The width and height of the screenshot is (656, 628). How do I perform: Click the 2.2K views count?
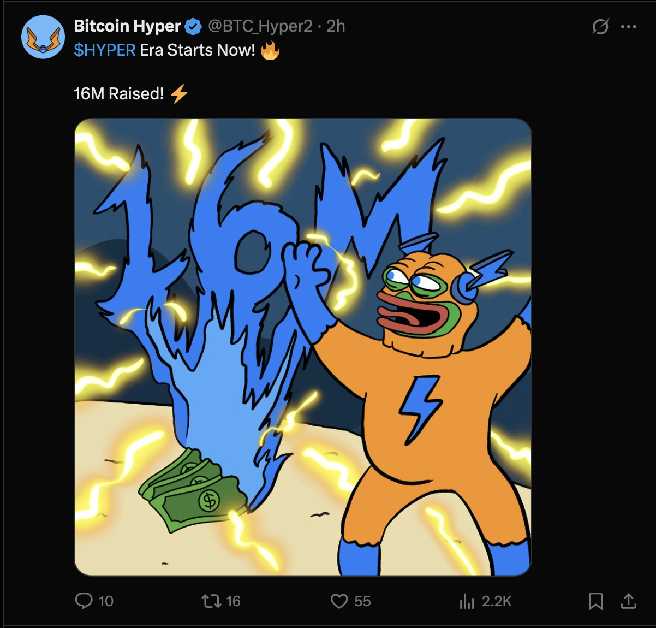[497, 601]
